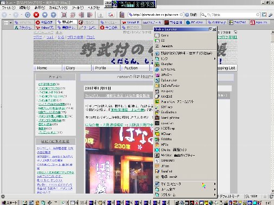Open the Profile blog navigation link

(106, 68)
